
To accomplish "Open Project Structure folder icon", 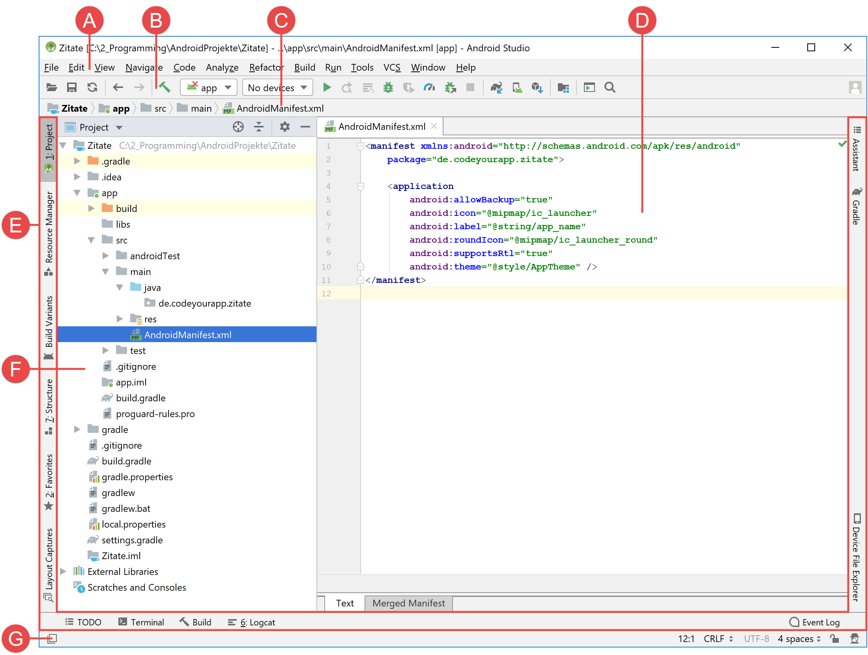I will click(x=563, y=88).
